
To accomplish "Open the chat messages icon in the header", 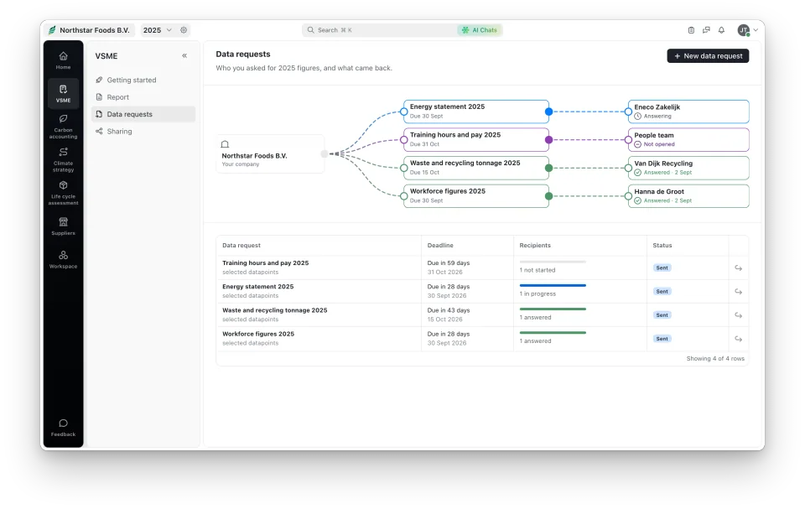I will pos(706,30).
